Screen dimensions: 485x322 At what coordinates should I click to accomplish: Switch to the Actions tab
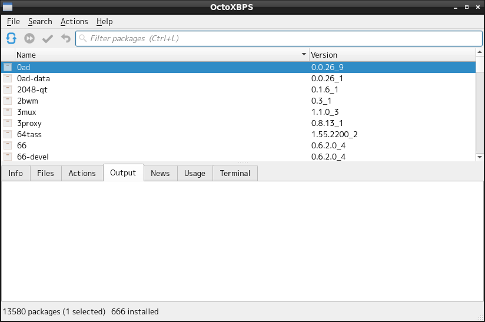pyautogui.click(x=82, y=173)
